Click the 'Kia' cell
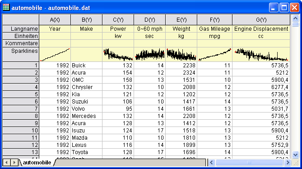The height and width of the screenshot is (169, 302). coord(87,94)
